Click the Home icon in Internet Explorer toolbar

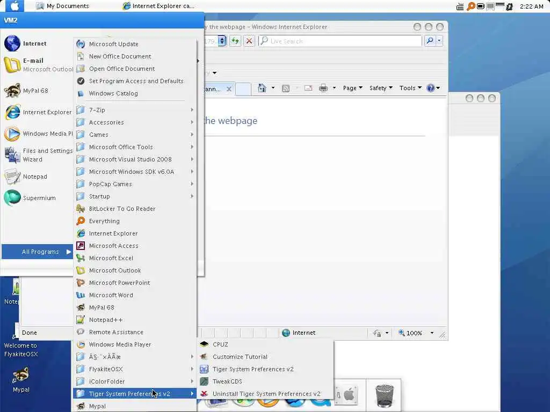point(262,88)
